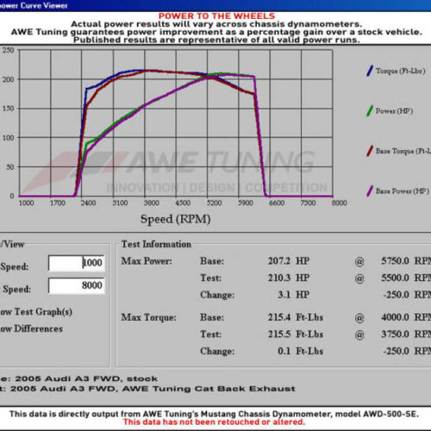Screen dimensions: 431x431
Task: Click the power change value 3.1 HP
Action: point(293,295)
